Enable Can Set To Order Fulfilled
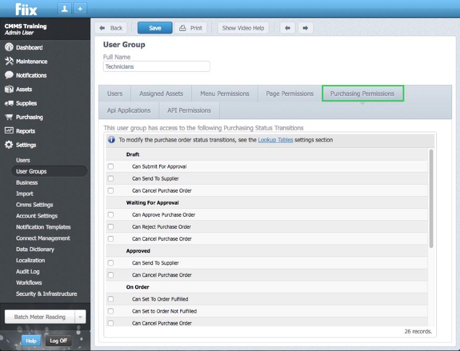Screen dimensions: 460x351 (110, 299)
